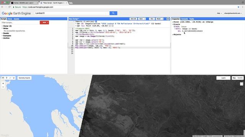Click the Terms of Use link on map
245x137 pixels.
pos(228,136)
